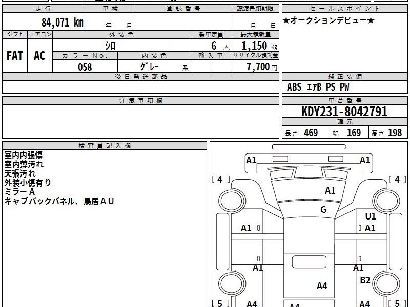Viewport: 410px width, 307px height.
Task: Click inspector note 室内内張傷
Action: (x=23, y=155)
